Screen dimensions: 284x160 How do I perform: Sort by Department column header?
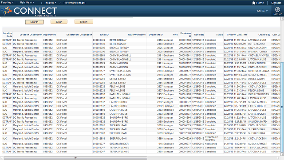[x=49, y=35]
